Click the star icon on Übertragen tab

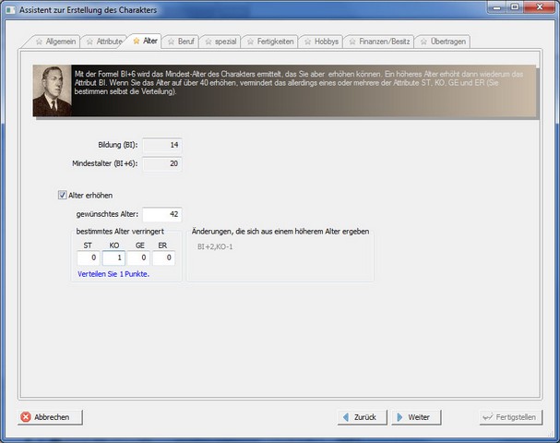[423, 42]
